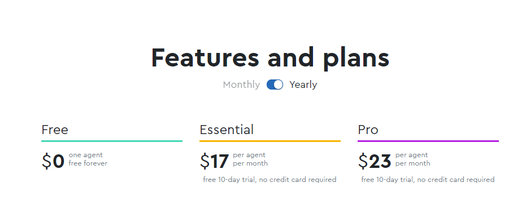Select the Monthly billing label
The height and width of the screenshot is (209, 526).
pos(241,85)
